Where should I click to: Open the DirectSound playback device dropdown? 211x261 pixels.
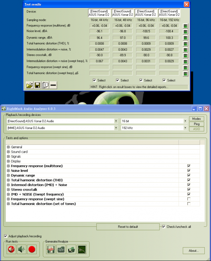[116, 121]
